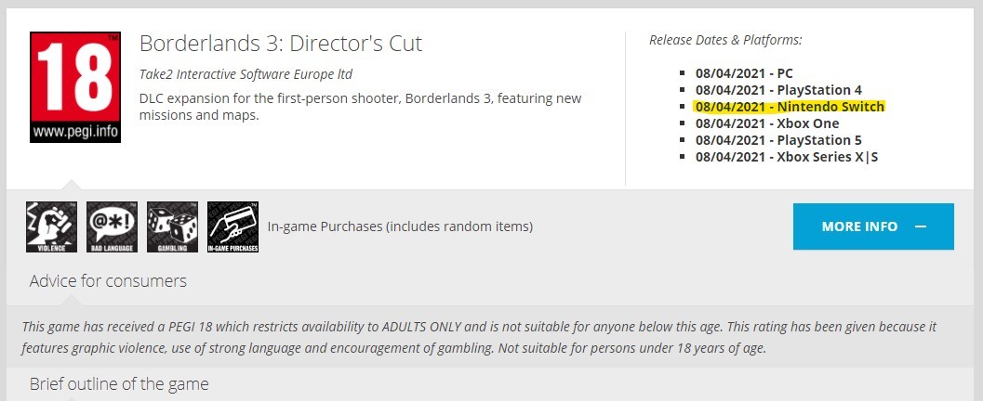Select the Bad Language descriptor icon
The image size is (983, 401).
pyautogui.click(x=112, y=226)
